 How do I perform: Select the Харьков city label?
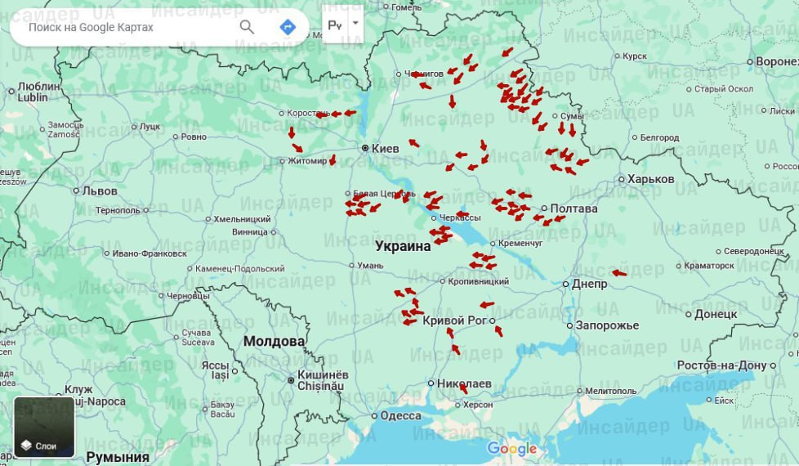point(650,179)
